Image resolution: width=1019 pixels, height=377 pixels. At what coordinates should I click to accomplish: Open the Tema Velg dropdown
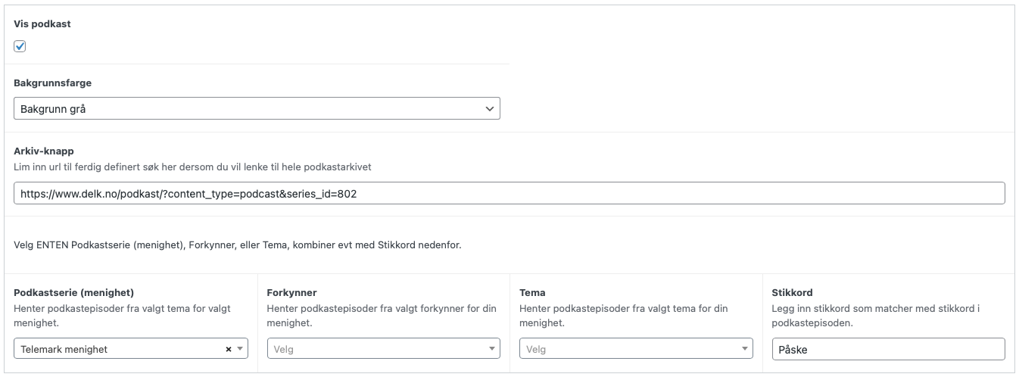tap(636, 348)
